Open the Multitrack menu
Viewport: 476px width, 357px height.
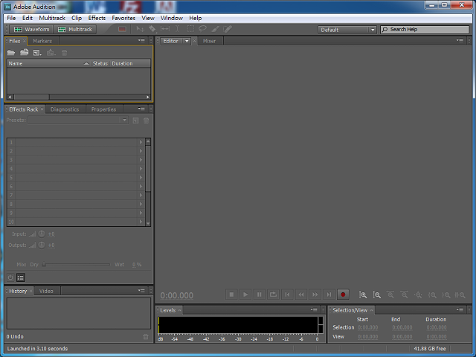(x=52, y=18)
